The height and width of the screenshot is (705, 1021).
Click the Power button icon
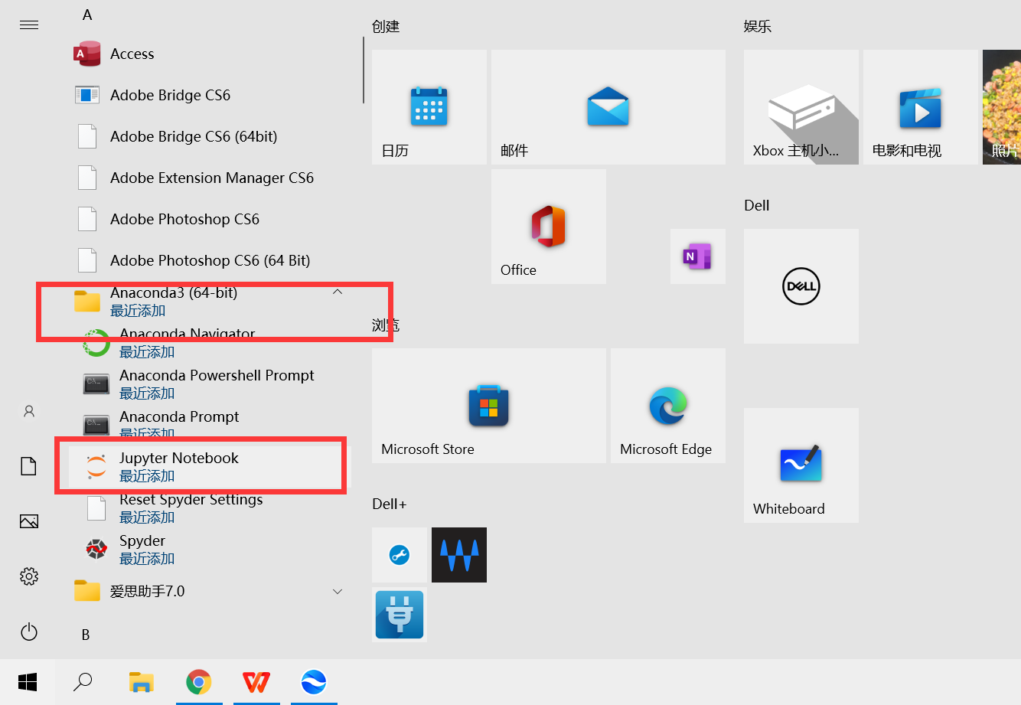tap(29, 632)
